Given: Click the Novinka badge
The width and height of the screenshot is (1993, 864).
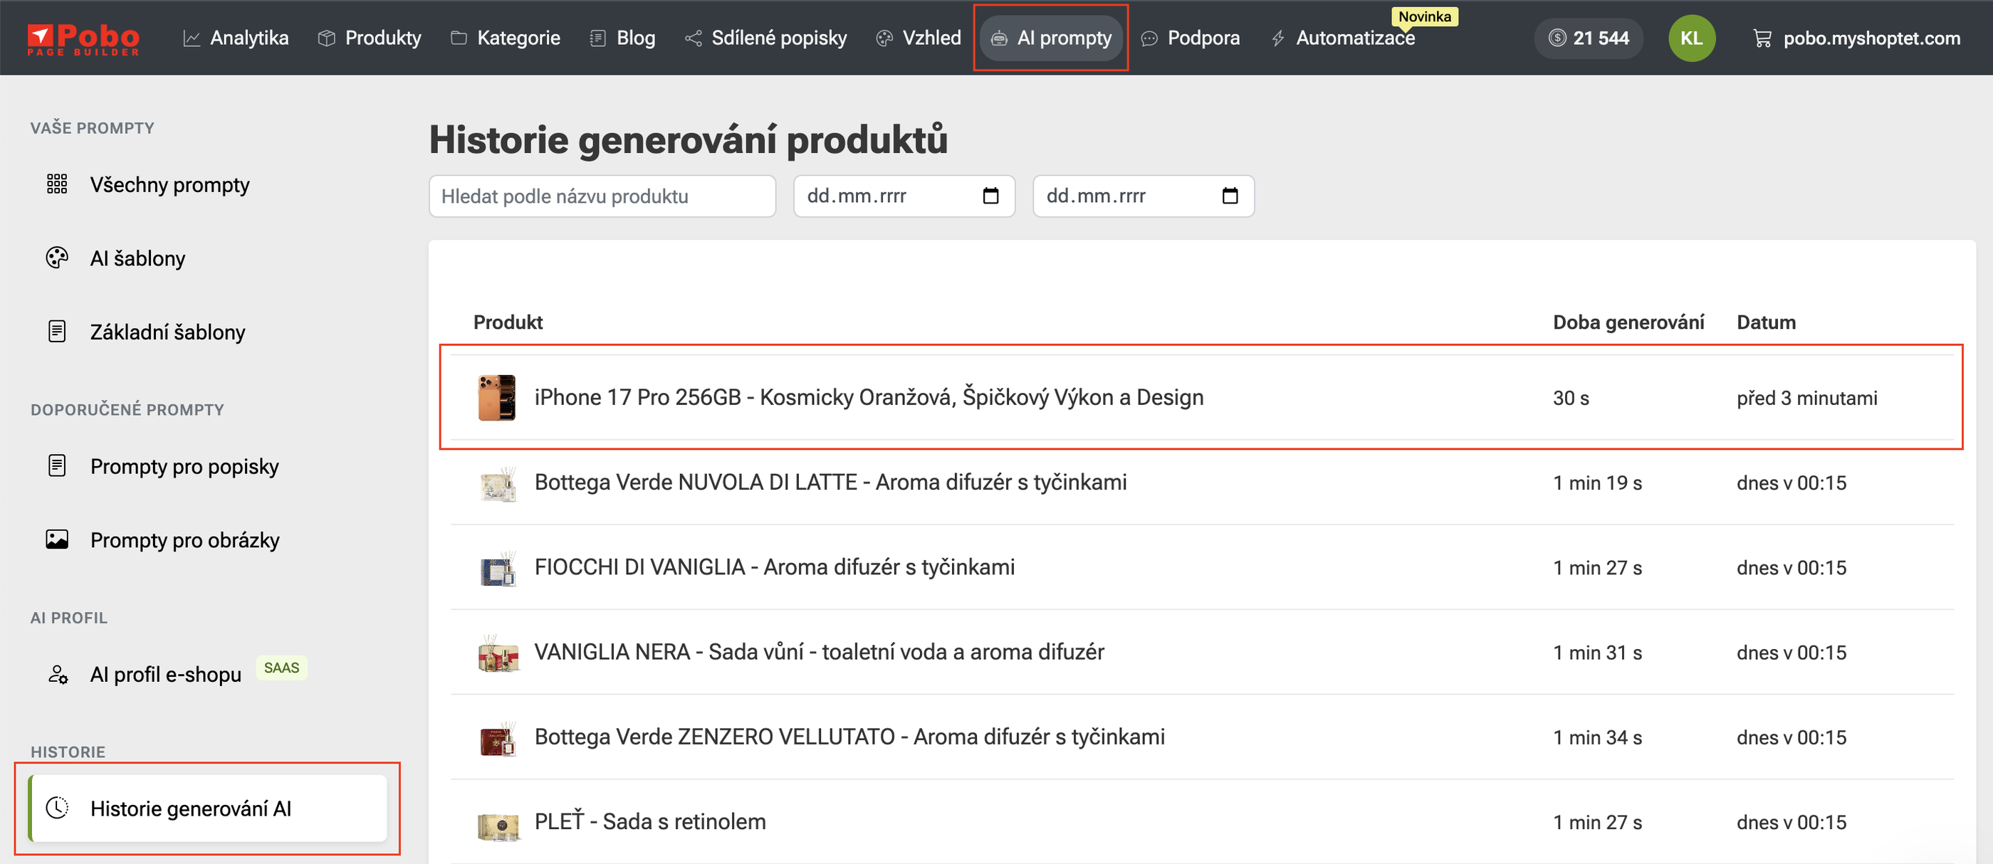Looking at the screenshot, I should point(1423,16).
